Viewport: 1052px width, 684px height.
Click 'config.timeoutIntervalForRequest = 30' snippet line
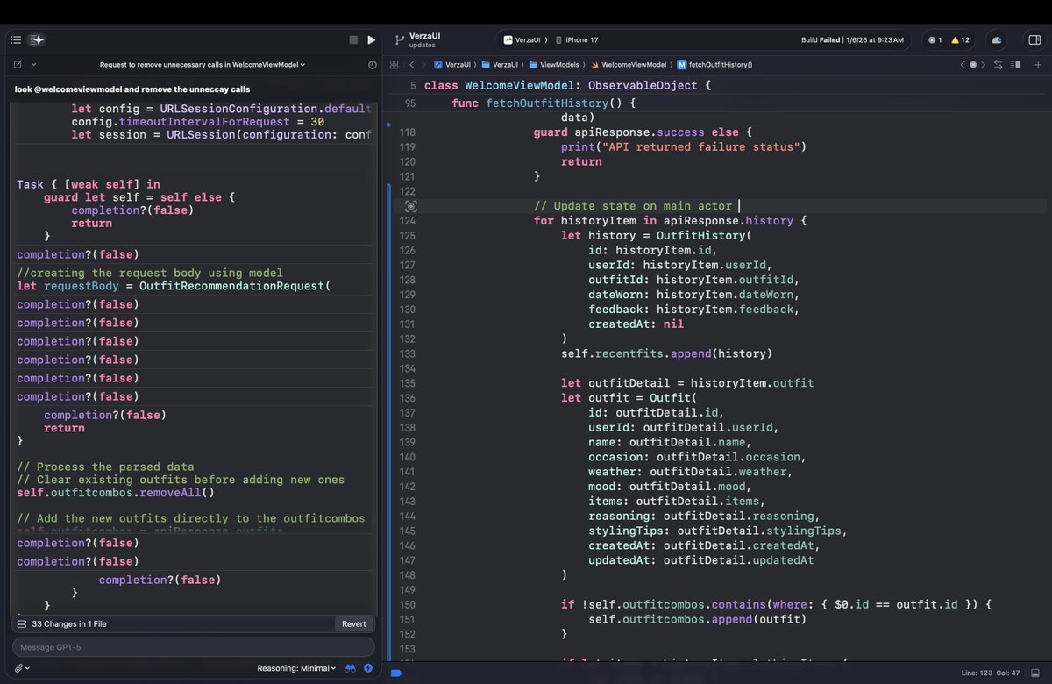[x=198, y=122]
